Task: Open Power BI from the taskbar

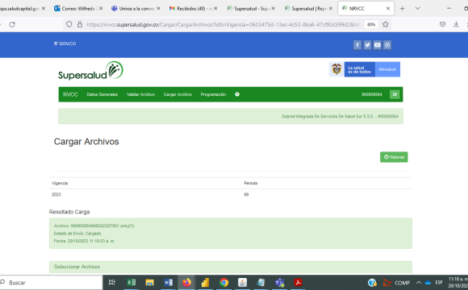Action: coord(205,282)
